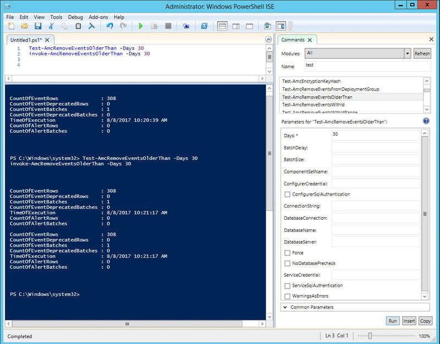Open the View menu

(39, 17)
